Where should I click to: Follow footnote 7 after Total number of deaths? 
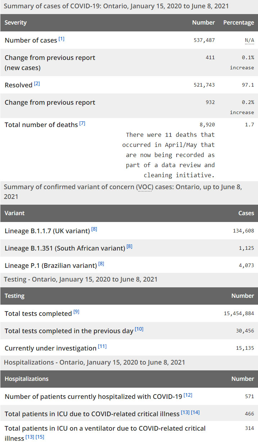82,123
